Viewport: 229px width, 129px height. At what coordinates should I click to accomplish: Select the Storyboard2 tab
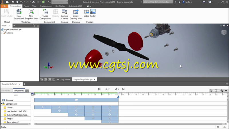(x=19, y=91)
